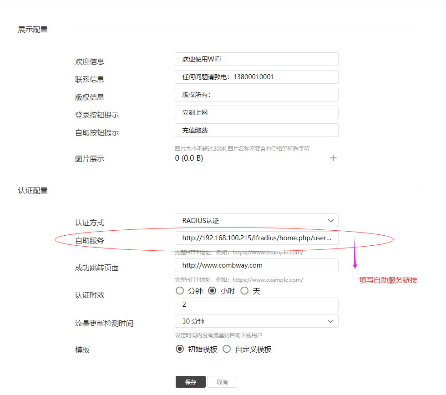Viewport: 446px width, 395px height.
Task: Choose the 自定义模板 radio button
Action: pyautogui.click(x=227, y=349)
